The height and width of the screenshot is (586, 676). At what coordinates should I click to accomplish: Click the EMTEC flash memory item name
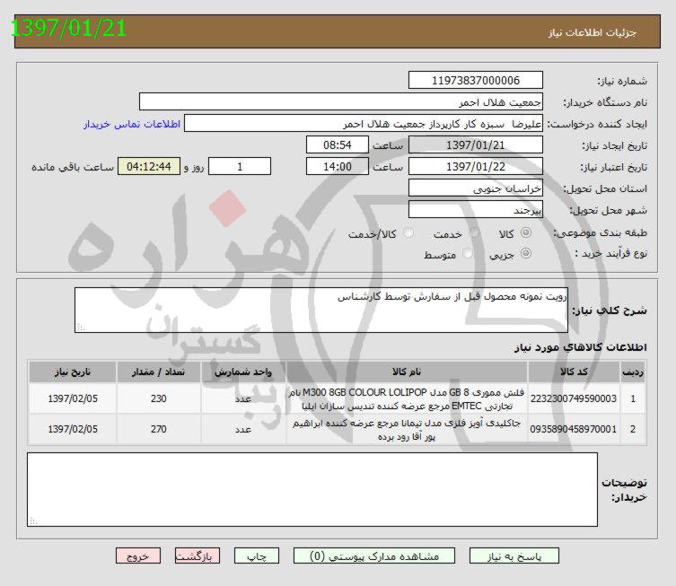(407, 399)
